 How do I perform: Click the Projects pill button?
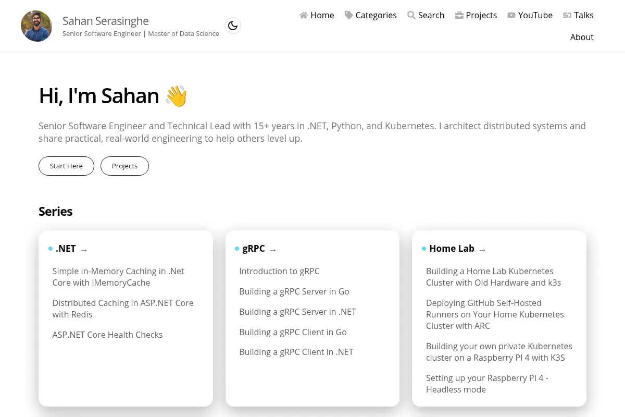click(x=124, y=166)
